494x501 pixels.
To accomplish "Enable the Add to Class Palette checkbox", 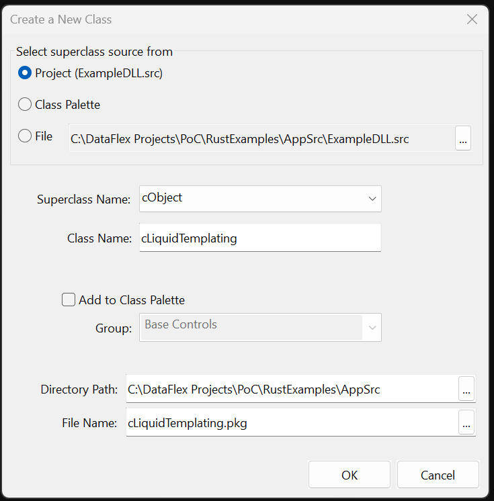I will click(x=69, y=300).
